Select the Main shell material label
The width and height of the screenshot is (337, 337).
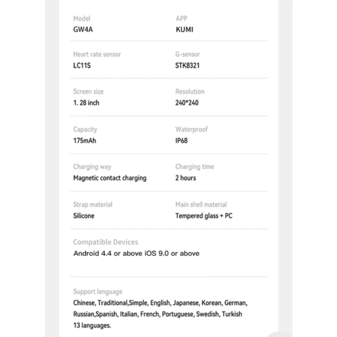click(201, 205)
